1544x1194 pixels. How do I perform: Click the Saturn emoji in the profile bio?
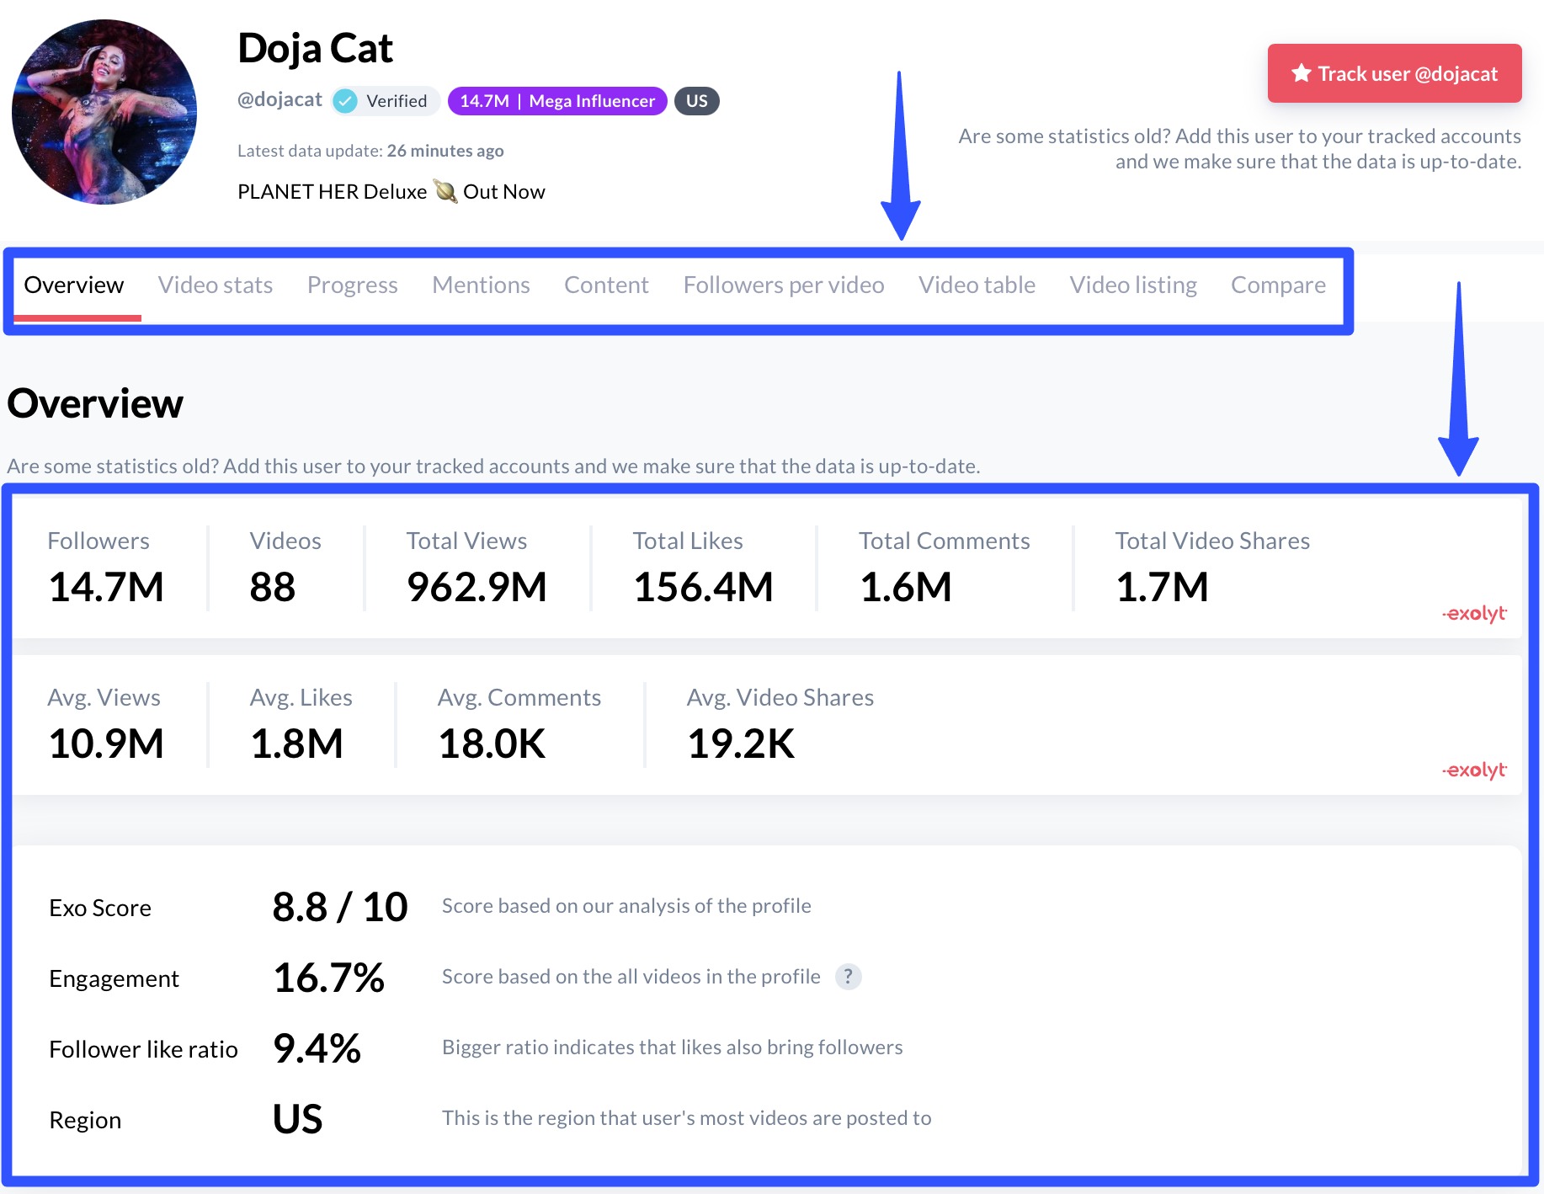(445, 191)
